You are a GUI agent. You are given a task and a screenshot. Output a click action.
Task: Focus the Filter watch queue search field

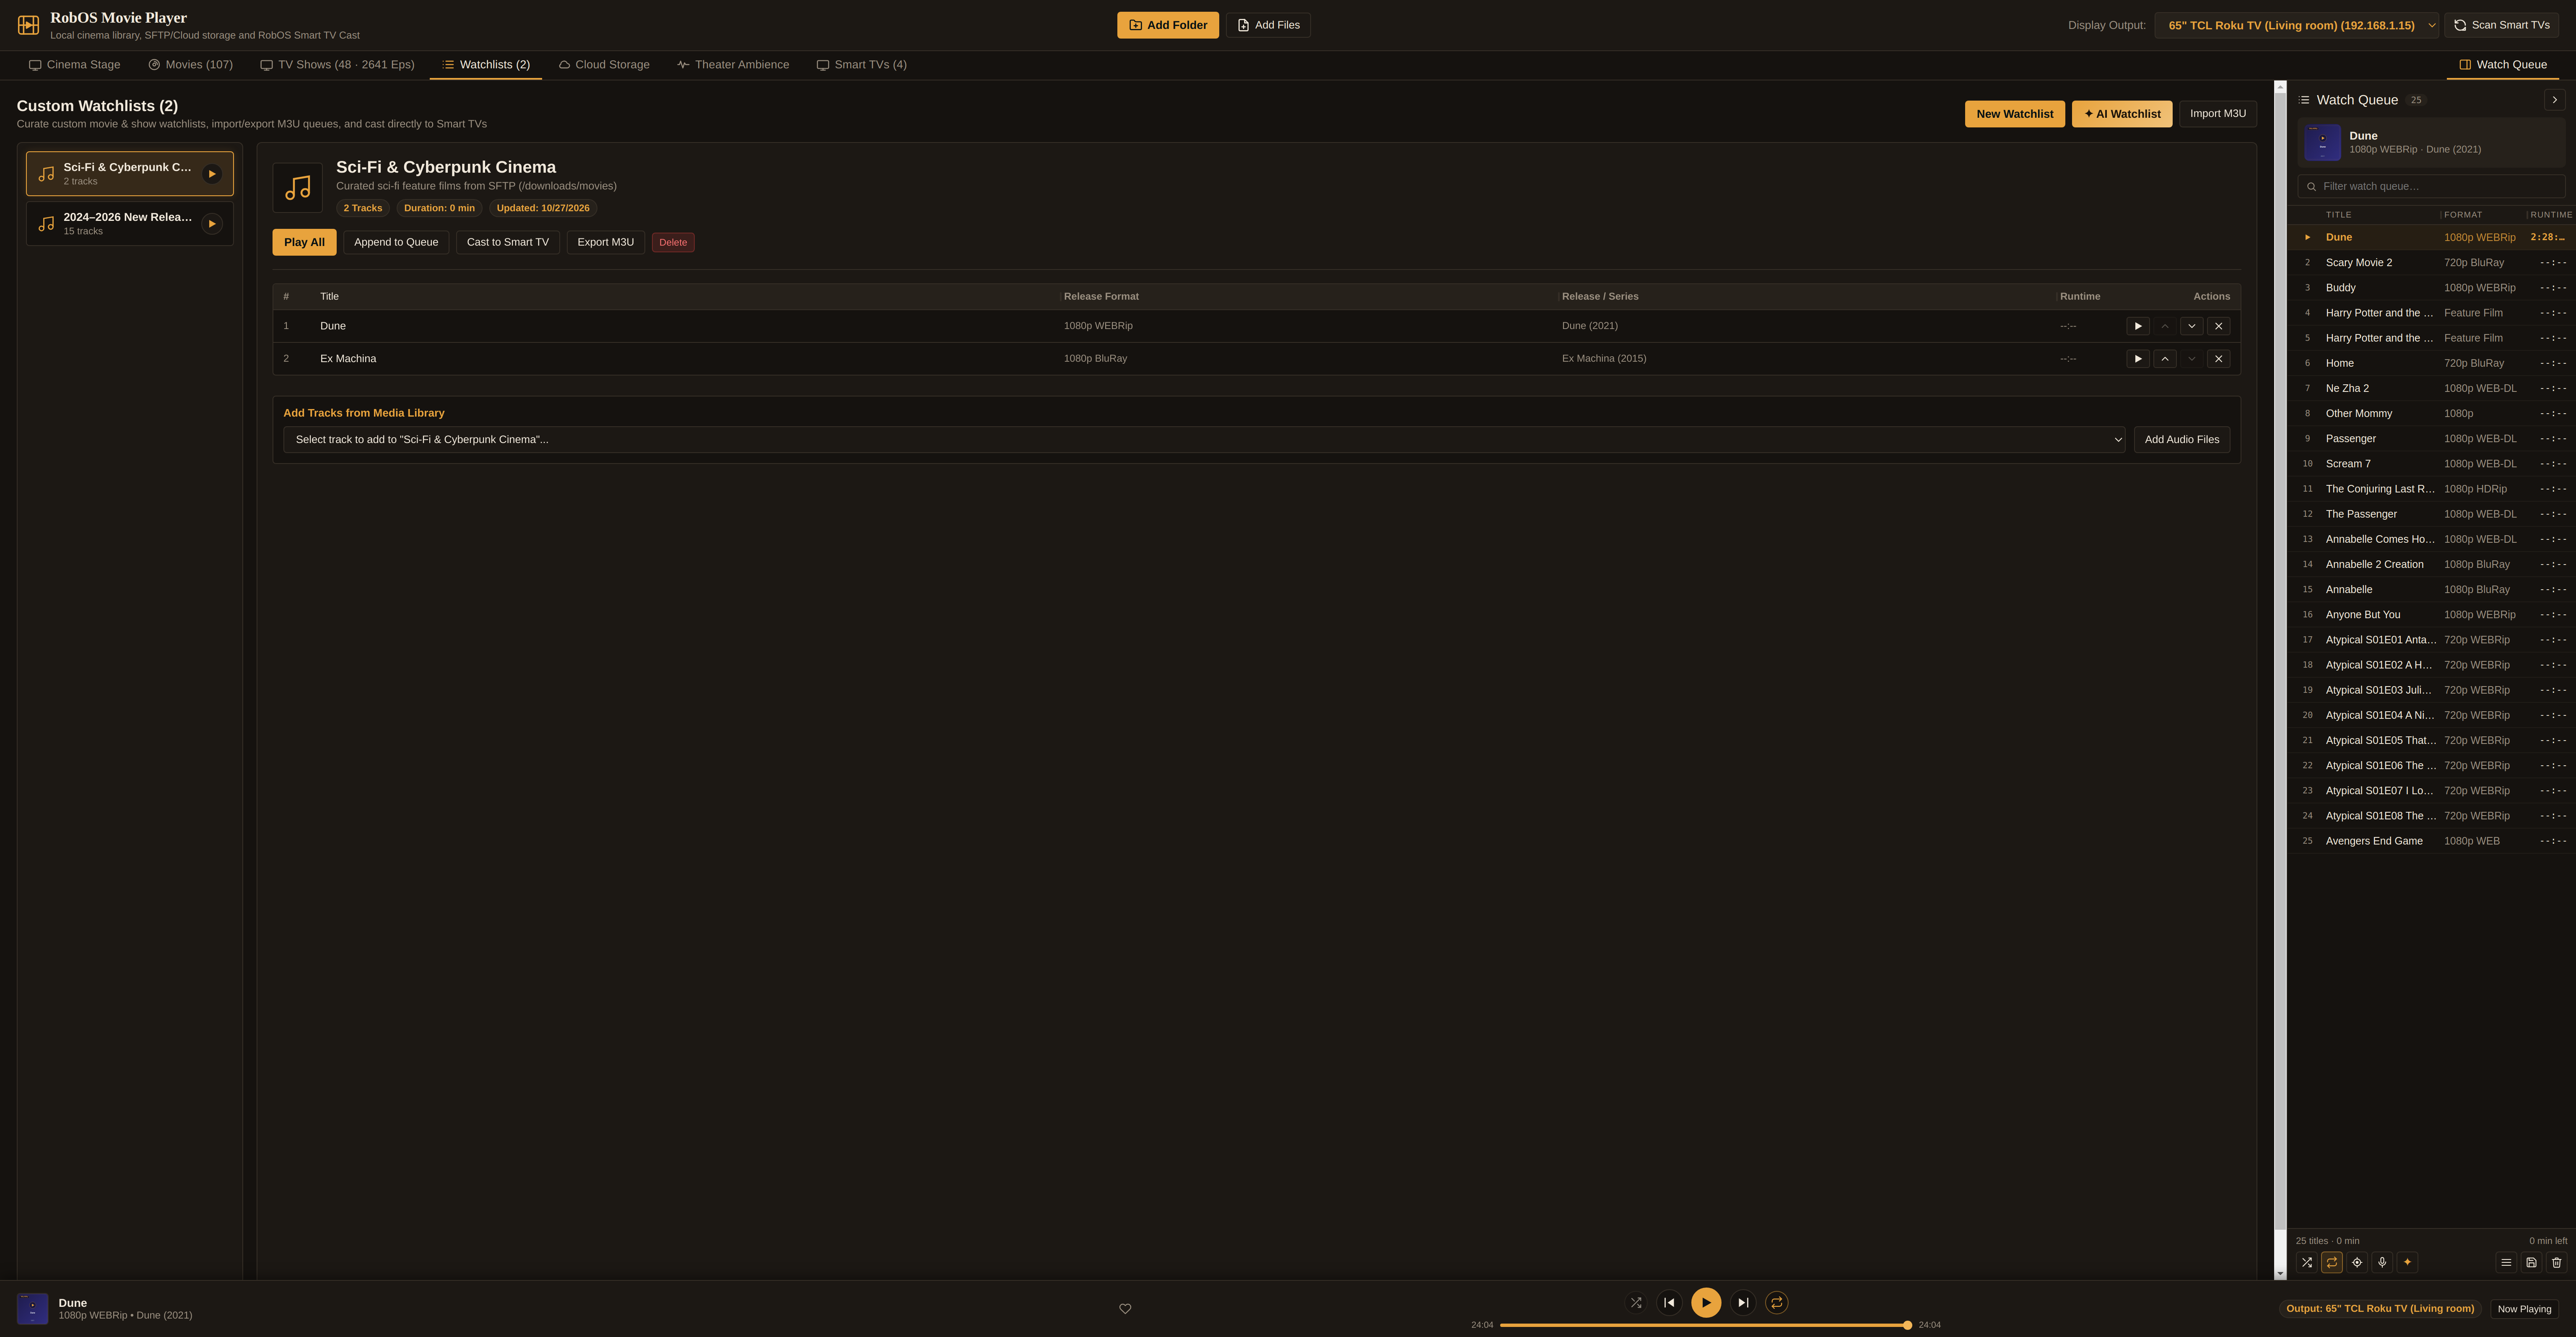[2431, 187]
